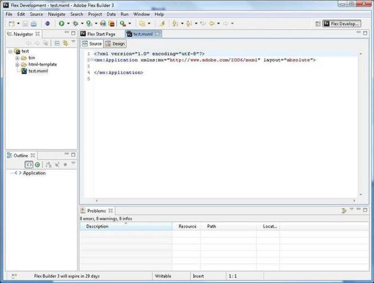Viewport: 374px width, 283px height.
Task: Open the Data menu
Action: pos(111,14)
